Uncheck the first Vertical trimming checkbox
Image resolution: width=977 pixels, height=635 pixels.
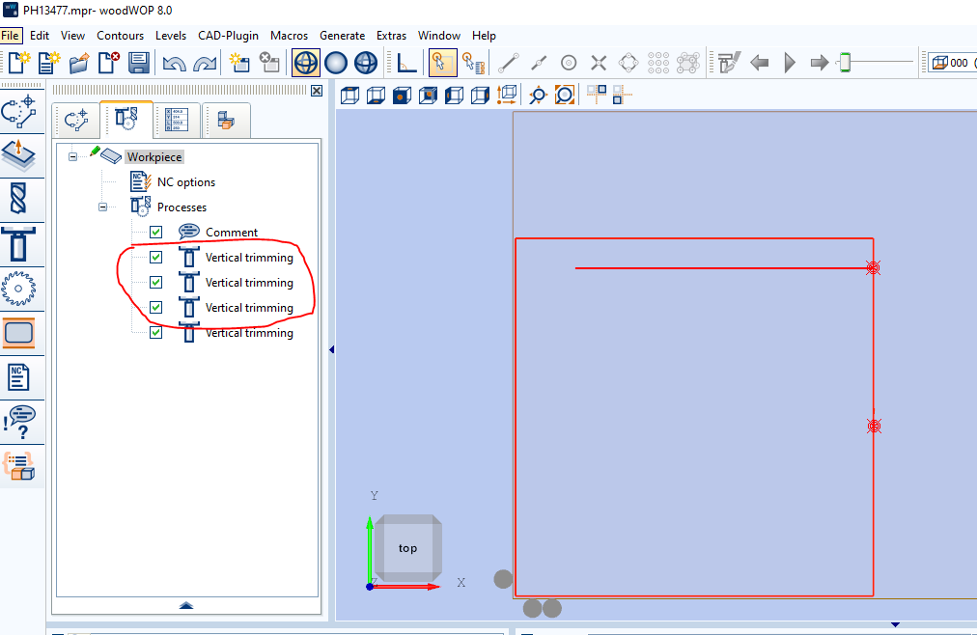coord(155,257)
